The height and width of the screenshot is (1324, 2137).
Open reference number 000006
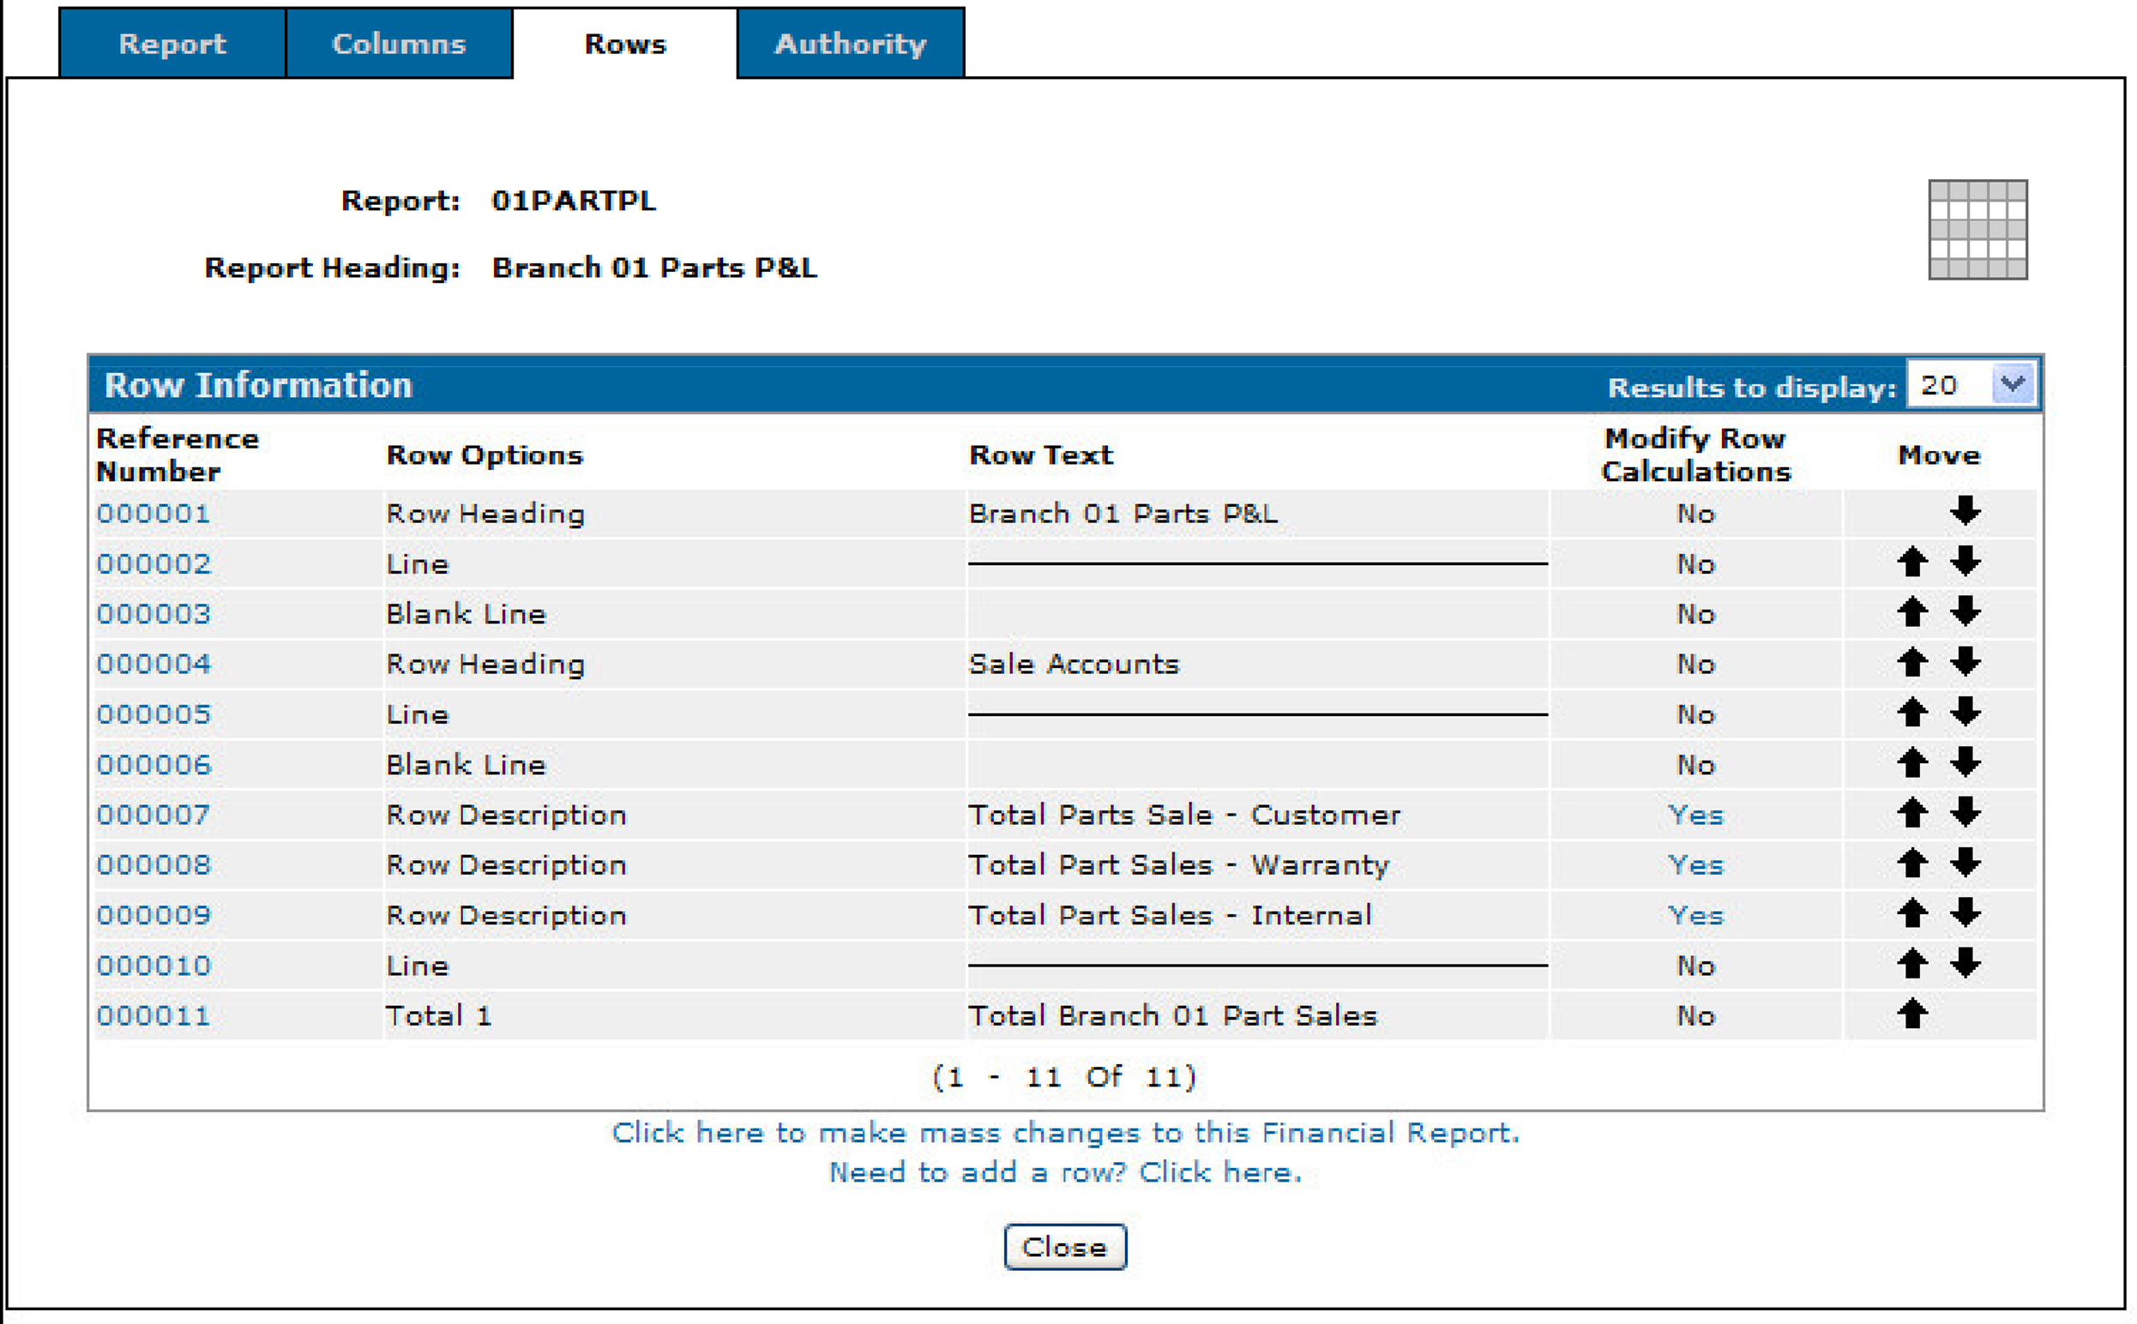(x=154, y=764)
